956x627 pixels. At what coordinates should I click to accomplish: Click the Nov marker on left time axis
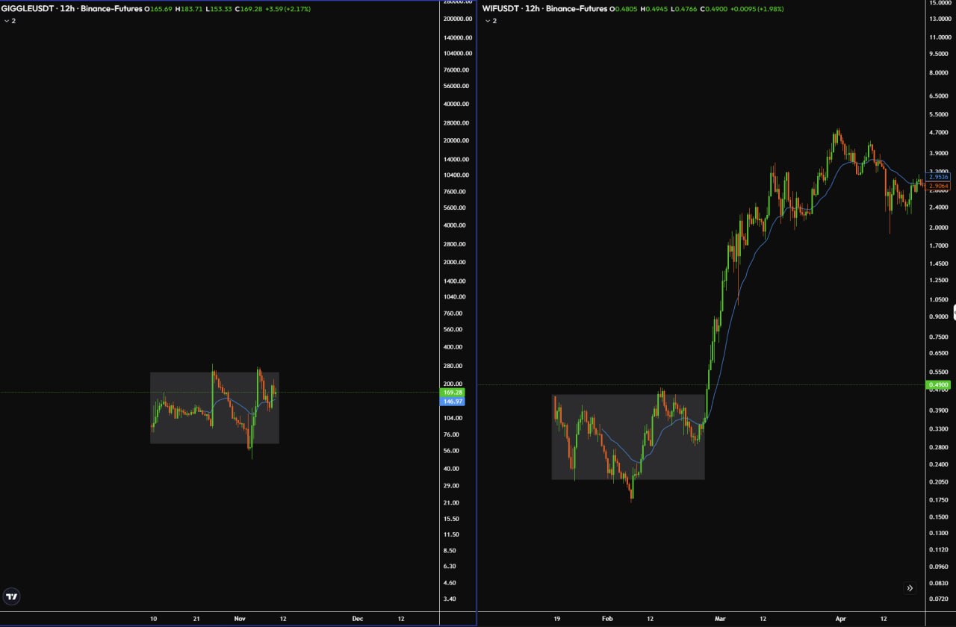pyautogui.click(x=240, y=619)
